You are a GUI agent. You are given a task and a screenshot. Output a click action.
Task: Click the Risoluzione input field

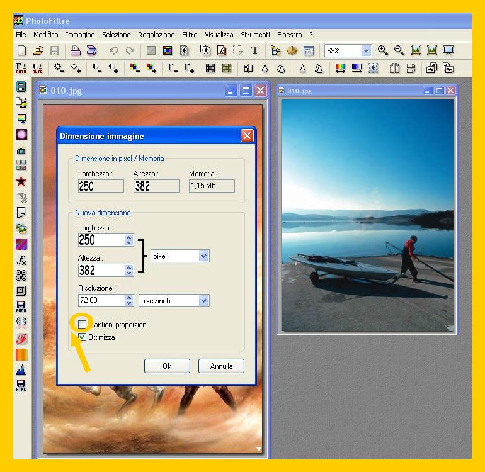click(105, 301)
